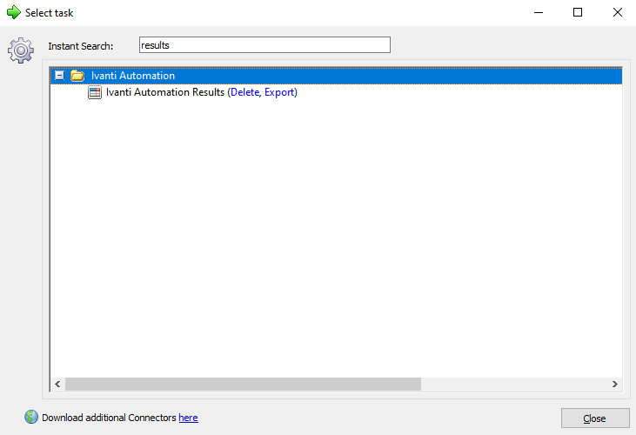Click the gear icon beside Instant Search

click(x=21, y=50)
